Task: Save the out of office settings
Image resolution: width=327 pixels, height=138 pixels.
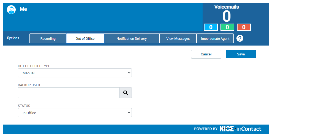Action: pos(241,54)
